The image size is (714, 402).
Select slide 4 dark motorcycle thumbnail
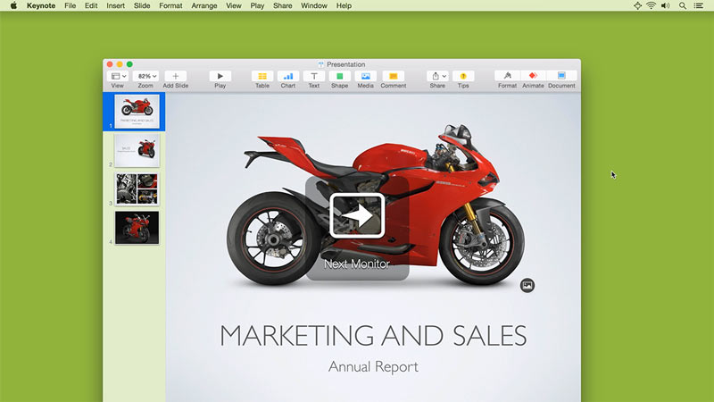pos(137,228)
